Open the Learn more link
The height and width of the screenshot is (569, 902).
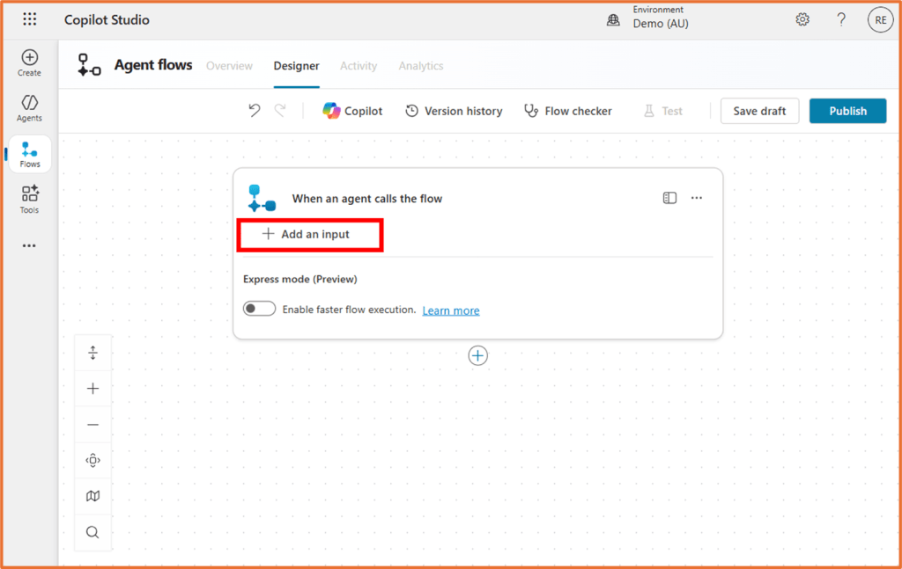pos(450,310)
